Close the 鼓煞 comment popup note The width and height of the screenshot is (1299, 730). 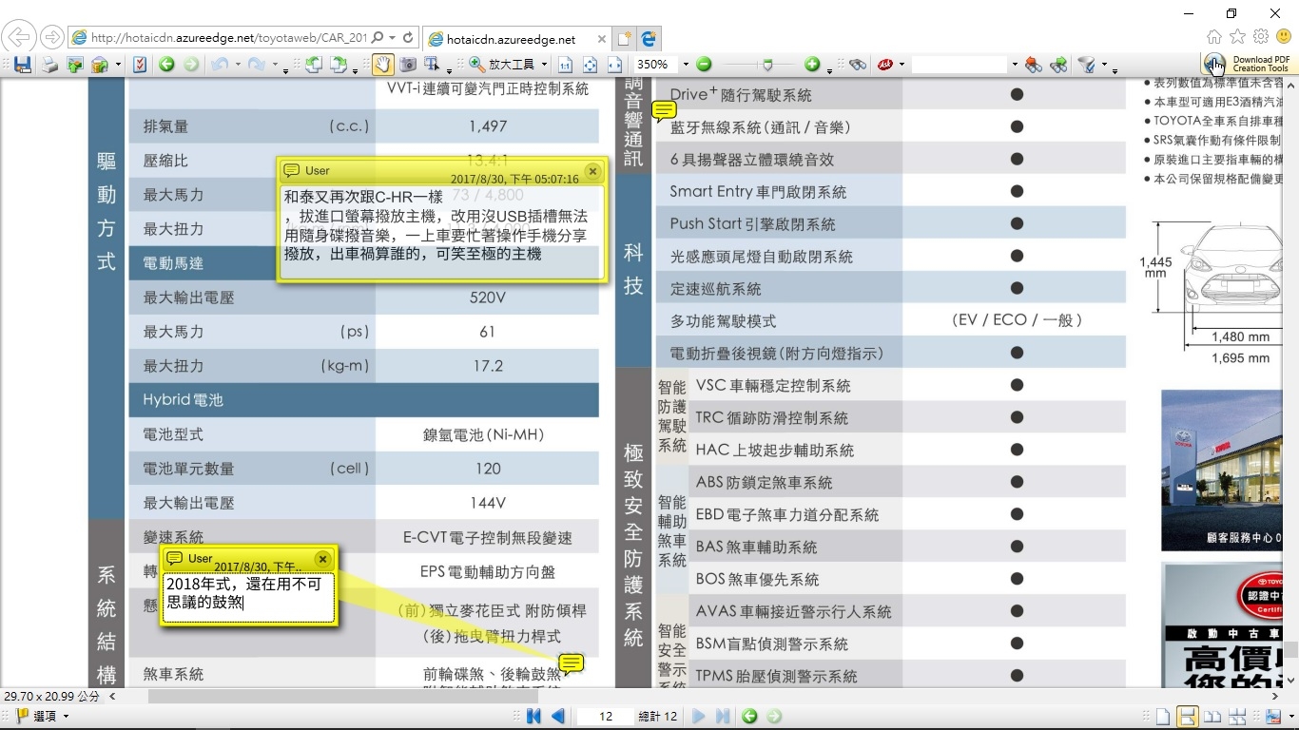[322, 558]
